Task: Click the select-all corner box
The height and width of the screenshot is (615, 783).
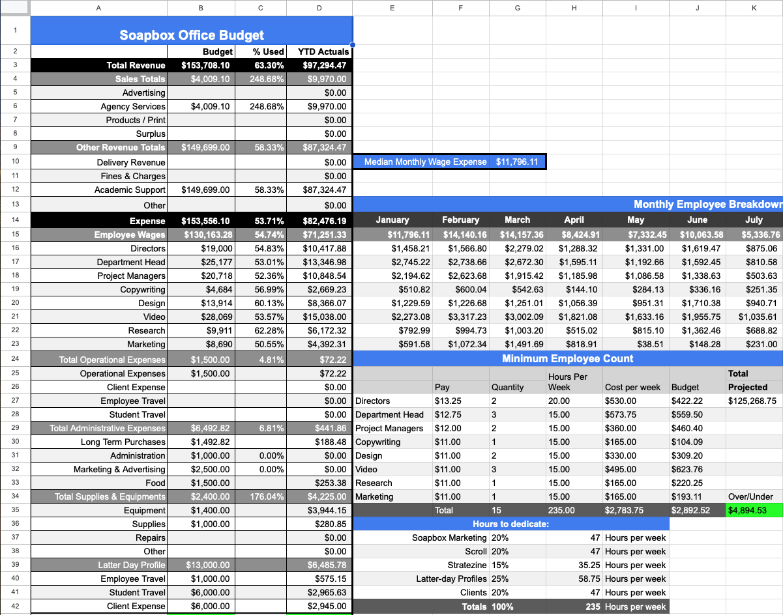Action: (14, 8)
